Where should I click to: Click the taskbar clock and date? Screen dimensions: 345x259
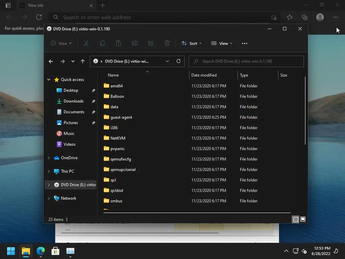321,251
